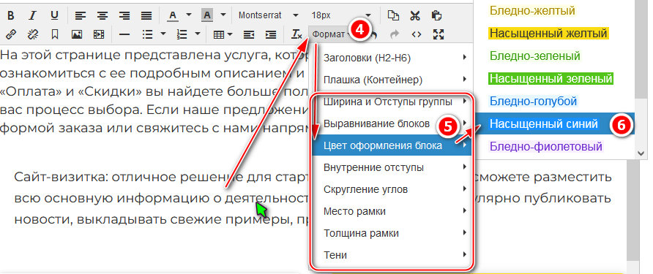
Task: Center-align the text
Action: (x=102, y=16)
